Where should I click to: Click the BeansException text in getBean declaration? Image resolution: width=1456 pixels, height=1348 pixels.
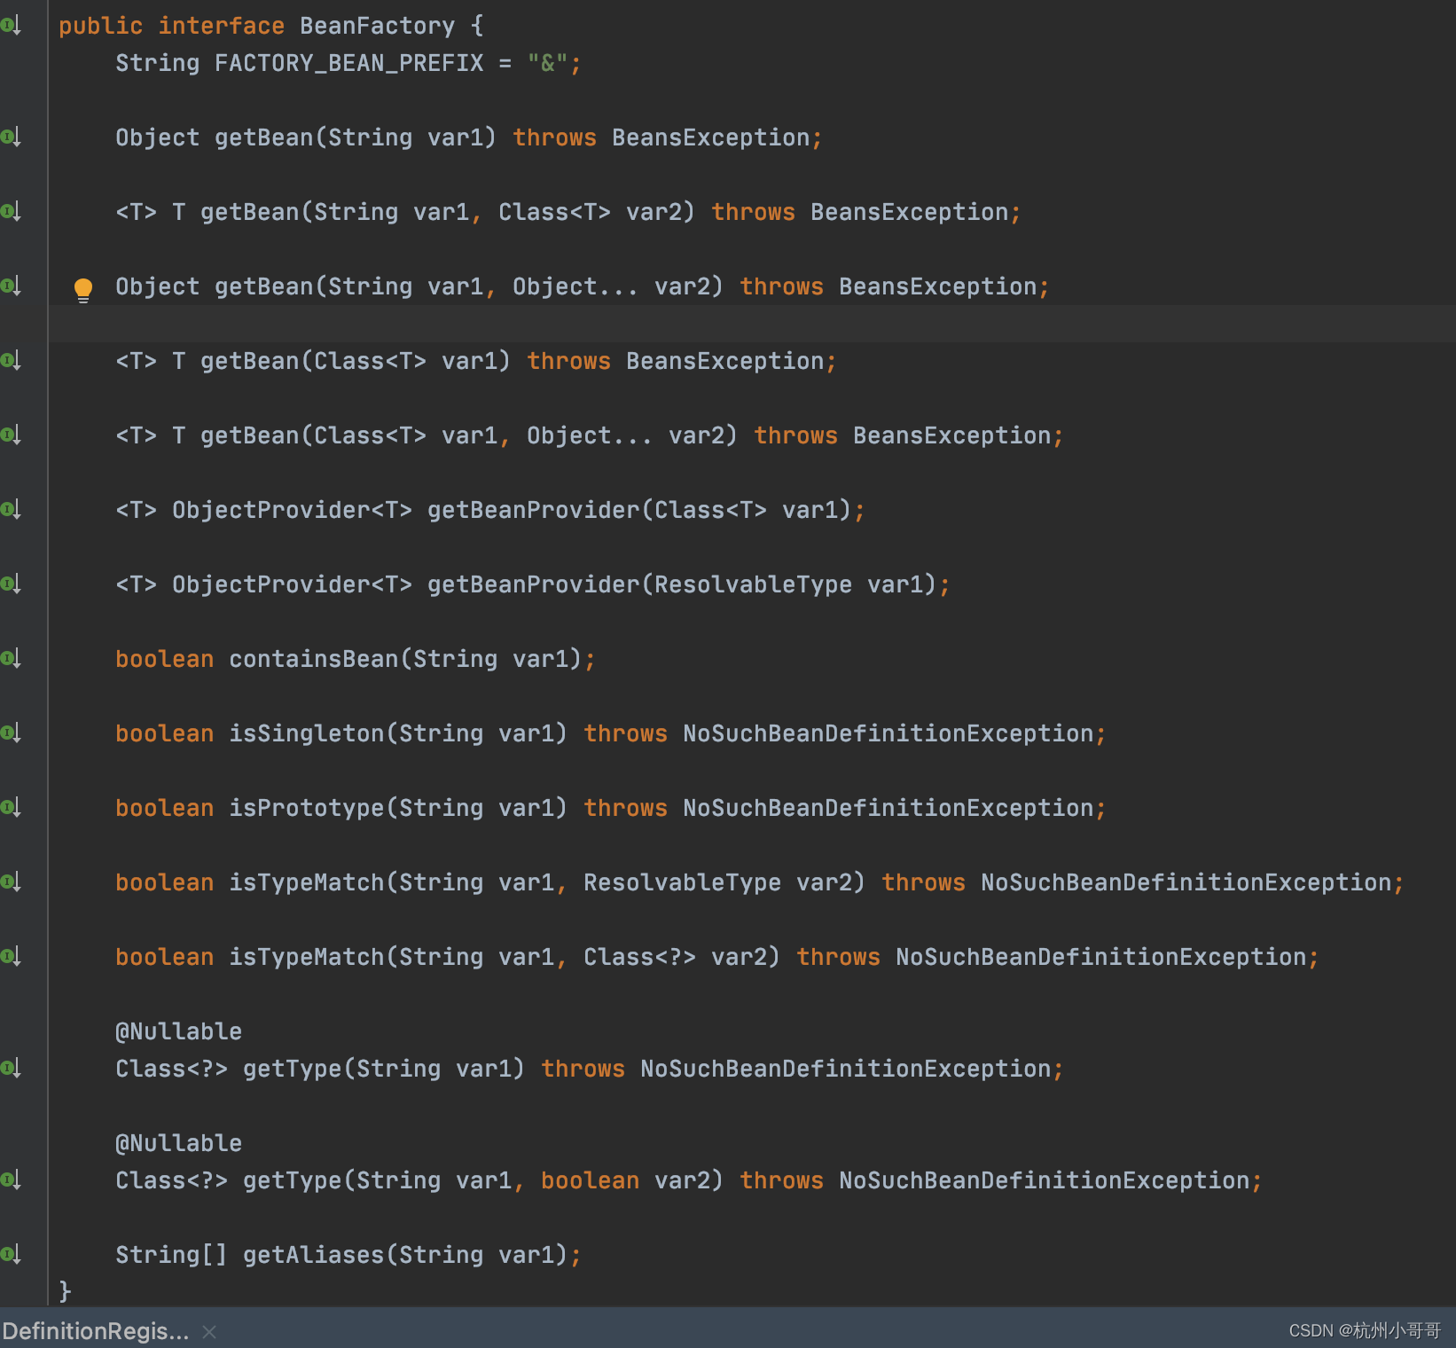(714, 137)
